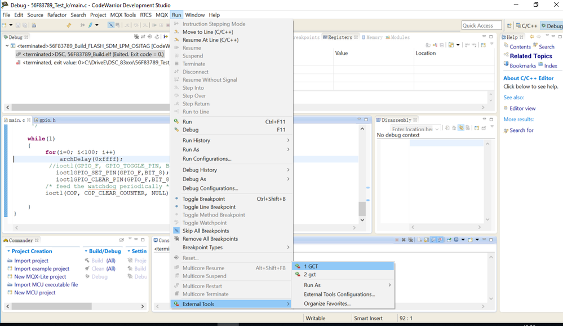Collapse the terminated launch tree node

click(x=7, y=46)
